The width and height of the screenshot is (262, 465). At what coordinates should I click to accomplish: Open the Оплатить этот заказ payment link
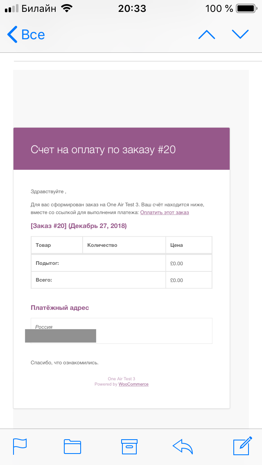(164, 212)
